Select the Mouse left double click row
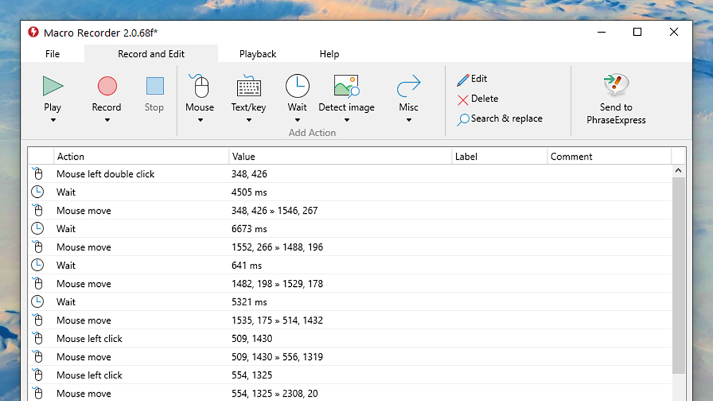 click(351, 174)
